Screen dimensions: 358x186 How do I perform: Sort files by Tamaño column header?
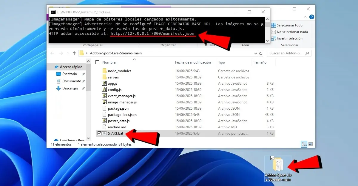coord(260,62)
